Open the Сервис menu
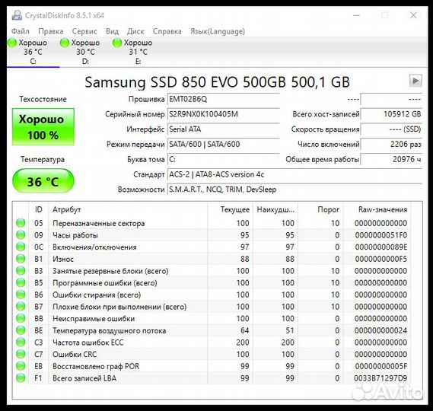The height and width of the screenshot is (411, 433). [84, 31]
